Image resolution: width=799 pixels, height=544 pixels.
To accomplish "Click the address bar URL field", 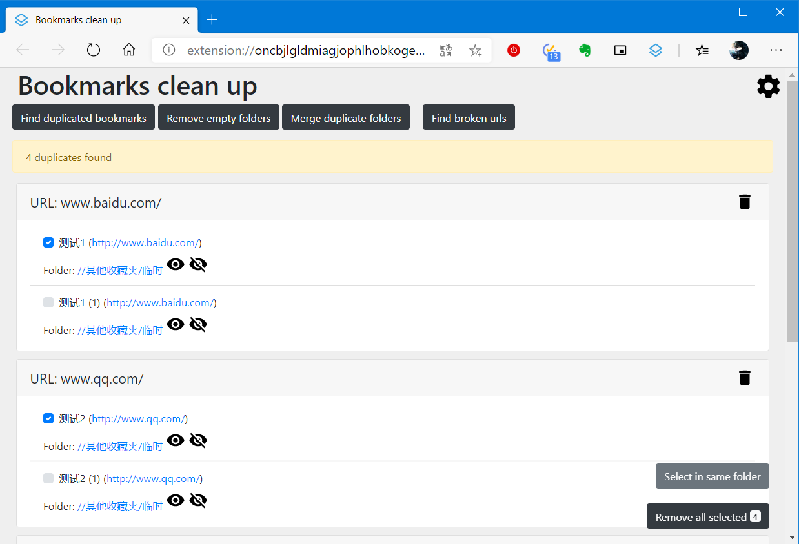I will pos(306,50).
